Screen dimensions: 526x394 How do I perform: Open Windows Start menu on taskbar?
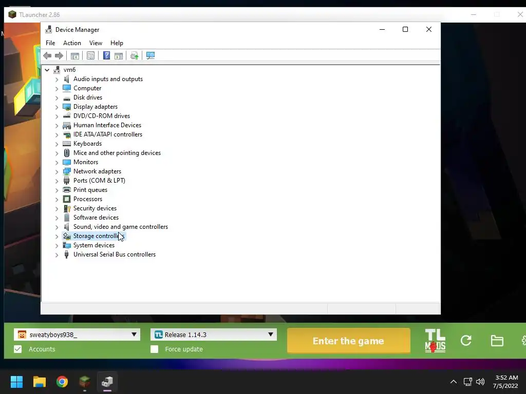[x=16, y=382]
